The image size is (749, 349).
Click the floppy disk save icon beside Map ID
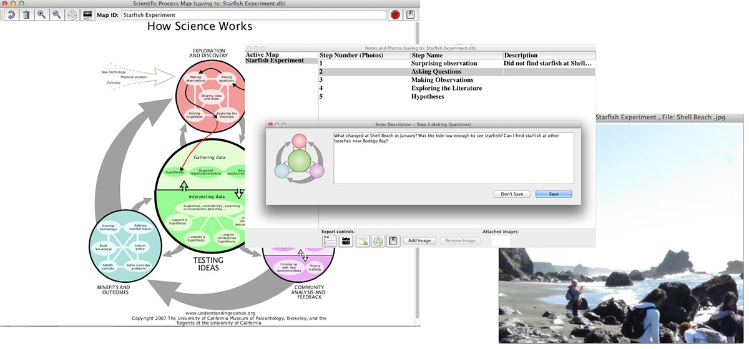(411, 14)
